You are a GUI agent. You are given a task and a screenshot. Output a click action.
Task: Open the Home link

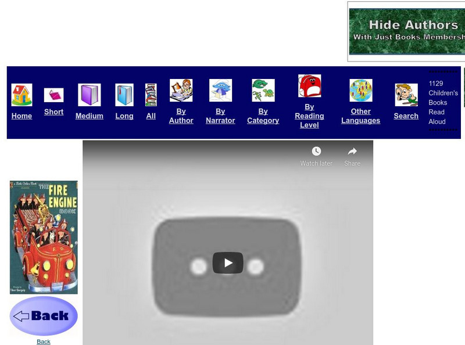click(22, 116)
